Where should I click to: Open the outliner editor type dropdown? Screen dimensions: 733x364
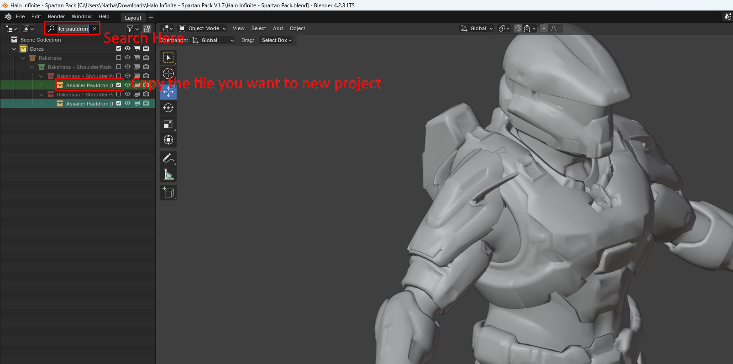(11, 29)
